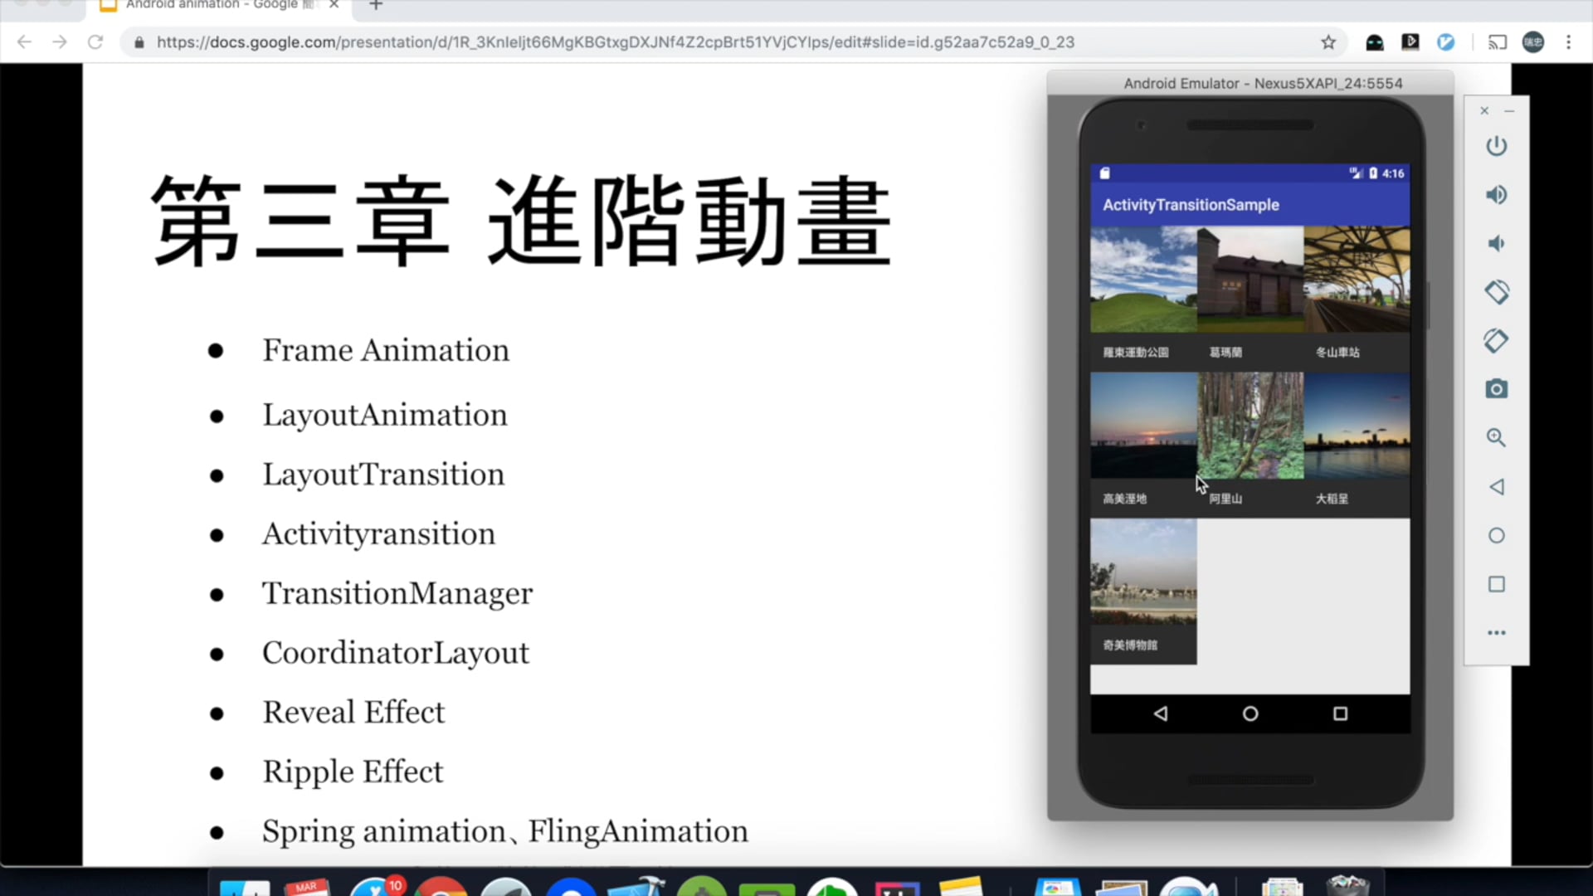Tap the Android navigation home button
1593x896 pixels.
pos(1250,713)
